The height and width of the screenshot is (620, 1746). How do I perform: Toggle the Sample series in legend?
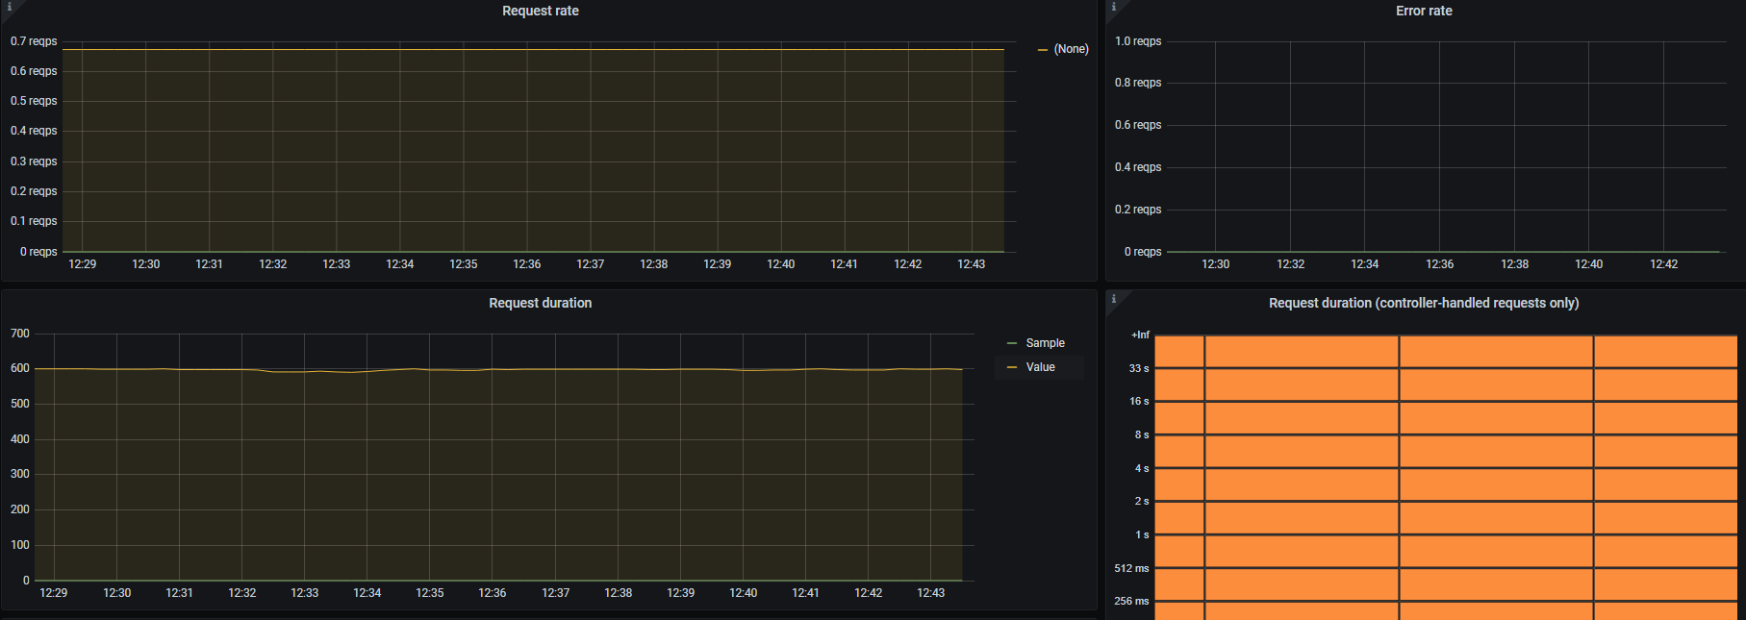pos(1045,343)
